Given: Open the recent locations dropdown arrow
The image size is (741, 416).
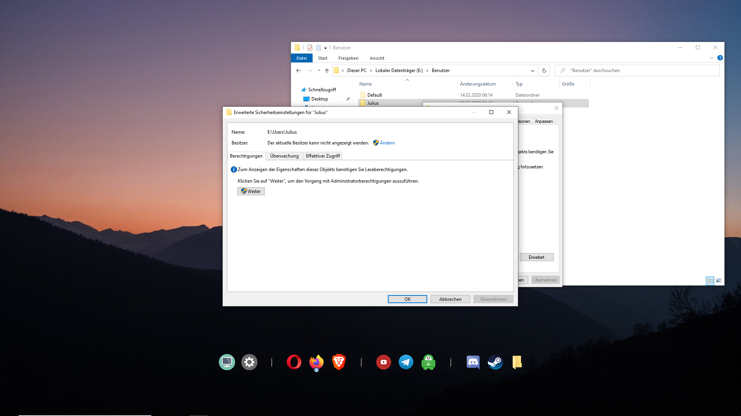Looking at the screenshot, I should coord(319,70).
